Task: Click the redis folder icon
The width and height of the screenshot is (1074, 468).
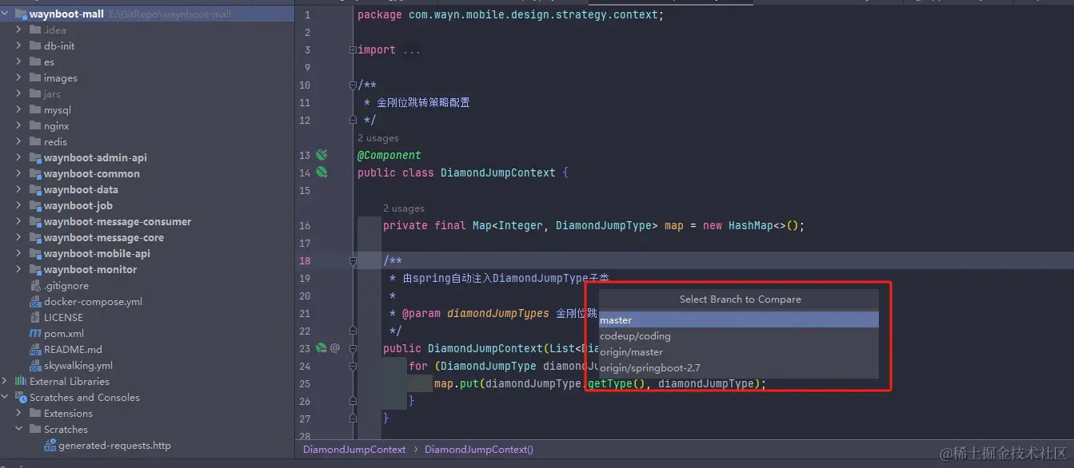Action: pos(35,141)
